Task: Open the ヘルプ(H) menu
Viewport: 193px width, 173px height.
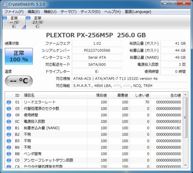Action: click(x=112, y=12)
